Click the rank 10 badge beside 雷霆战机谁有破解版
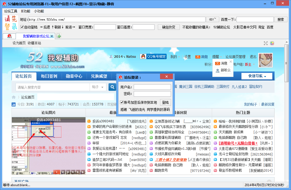This screenshot has width=291, height=190. coord(89,170)
